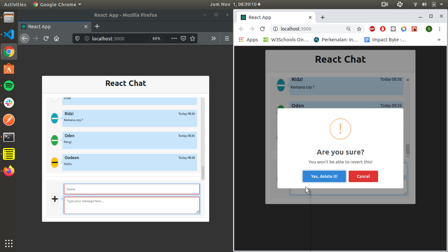Screen dimensions: 448x252
Task: Confirm with "Yes, delete it!" button
Action: click(324, 176)
